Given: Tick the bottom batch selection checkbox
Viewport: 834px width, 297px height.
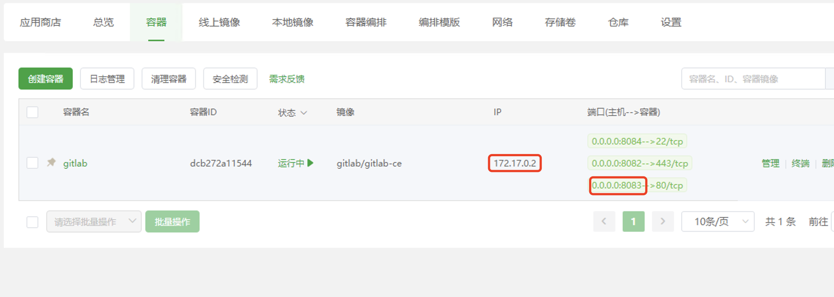Looking at the screenshot, I should pos(32,222).
